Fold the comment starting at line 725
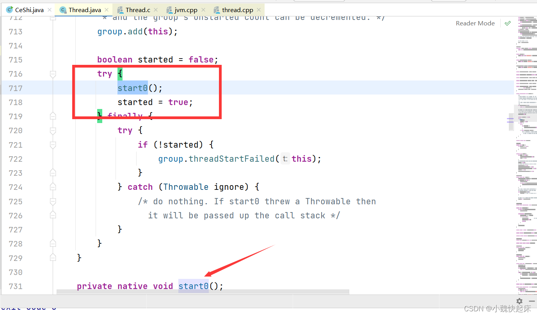Image resolution: width=537 pixels, height=316 pixels. pyautogui.click(x=53, y=202)
